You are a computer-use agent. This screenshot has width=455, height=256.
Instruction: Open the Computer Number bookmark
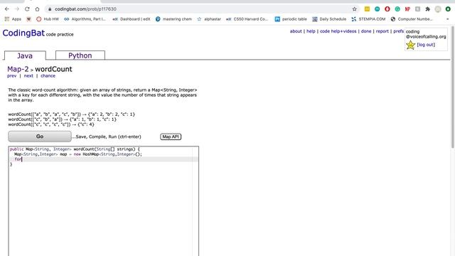[412, 19]
